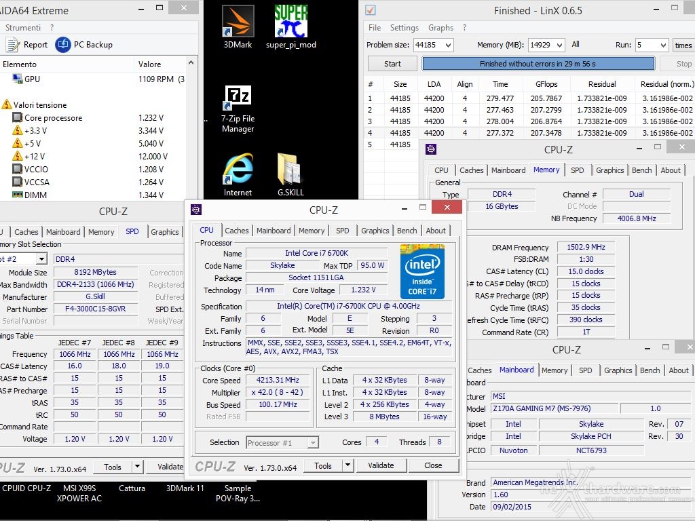Screen dimensions: 695x521
Task: Click the LinX finished progress bar
Action: tap(538, 64)
